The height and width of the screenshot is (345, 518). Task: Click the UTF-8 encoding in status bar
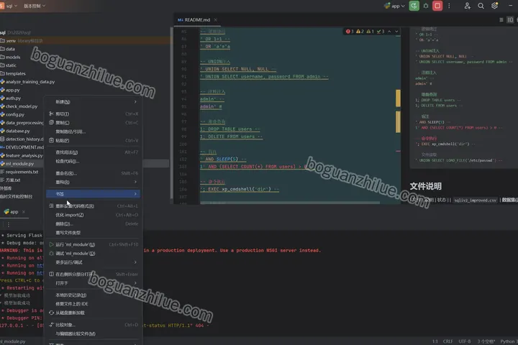pyautogui.click(x=465, y=341)
